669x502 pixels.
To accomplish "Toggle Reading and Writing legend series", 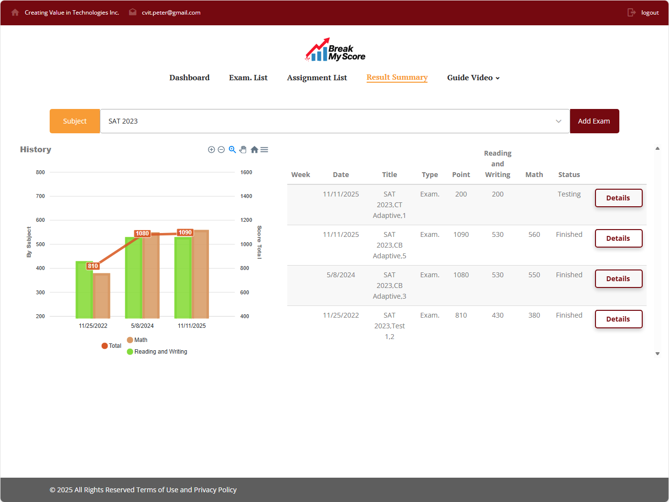I will pos(157,352).
